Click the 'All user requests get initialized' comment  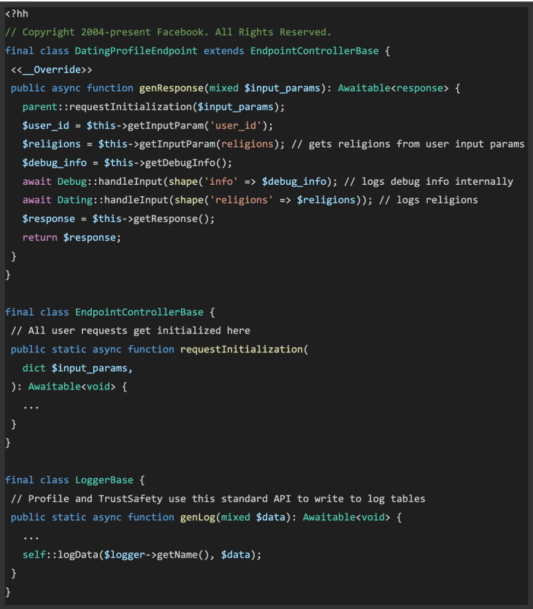[130, 330]
